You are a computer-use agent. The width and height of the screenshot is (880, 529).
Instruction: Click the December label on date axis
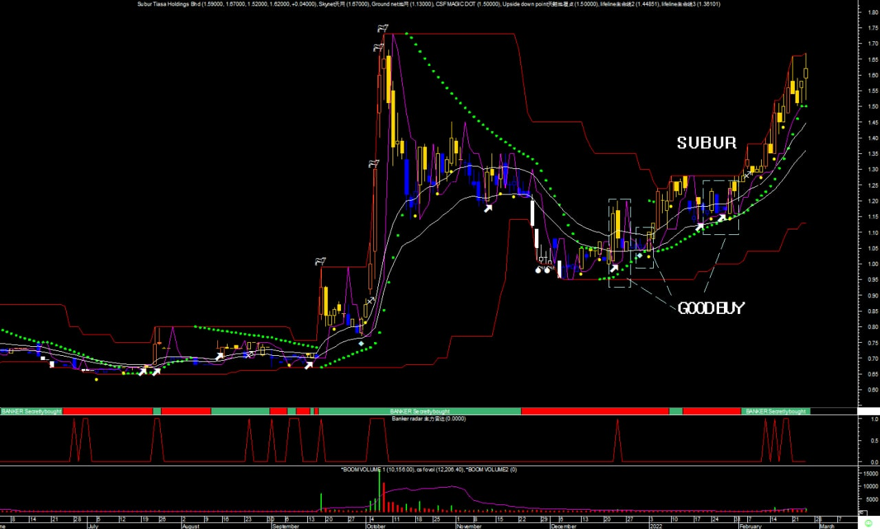[563, 526]
